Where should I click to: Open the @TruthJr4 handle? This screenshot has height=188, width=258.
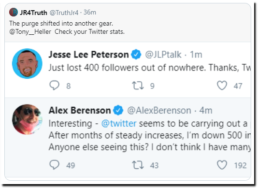pyautogui.click(x=64, y=13)
